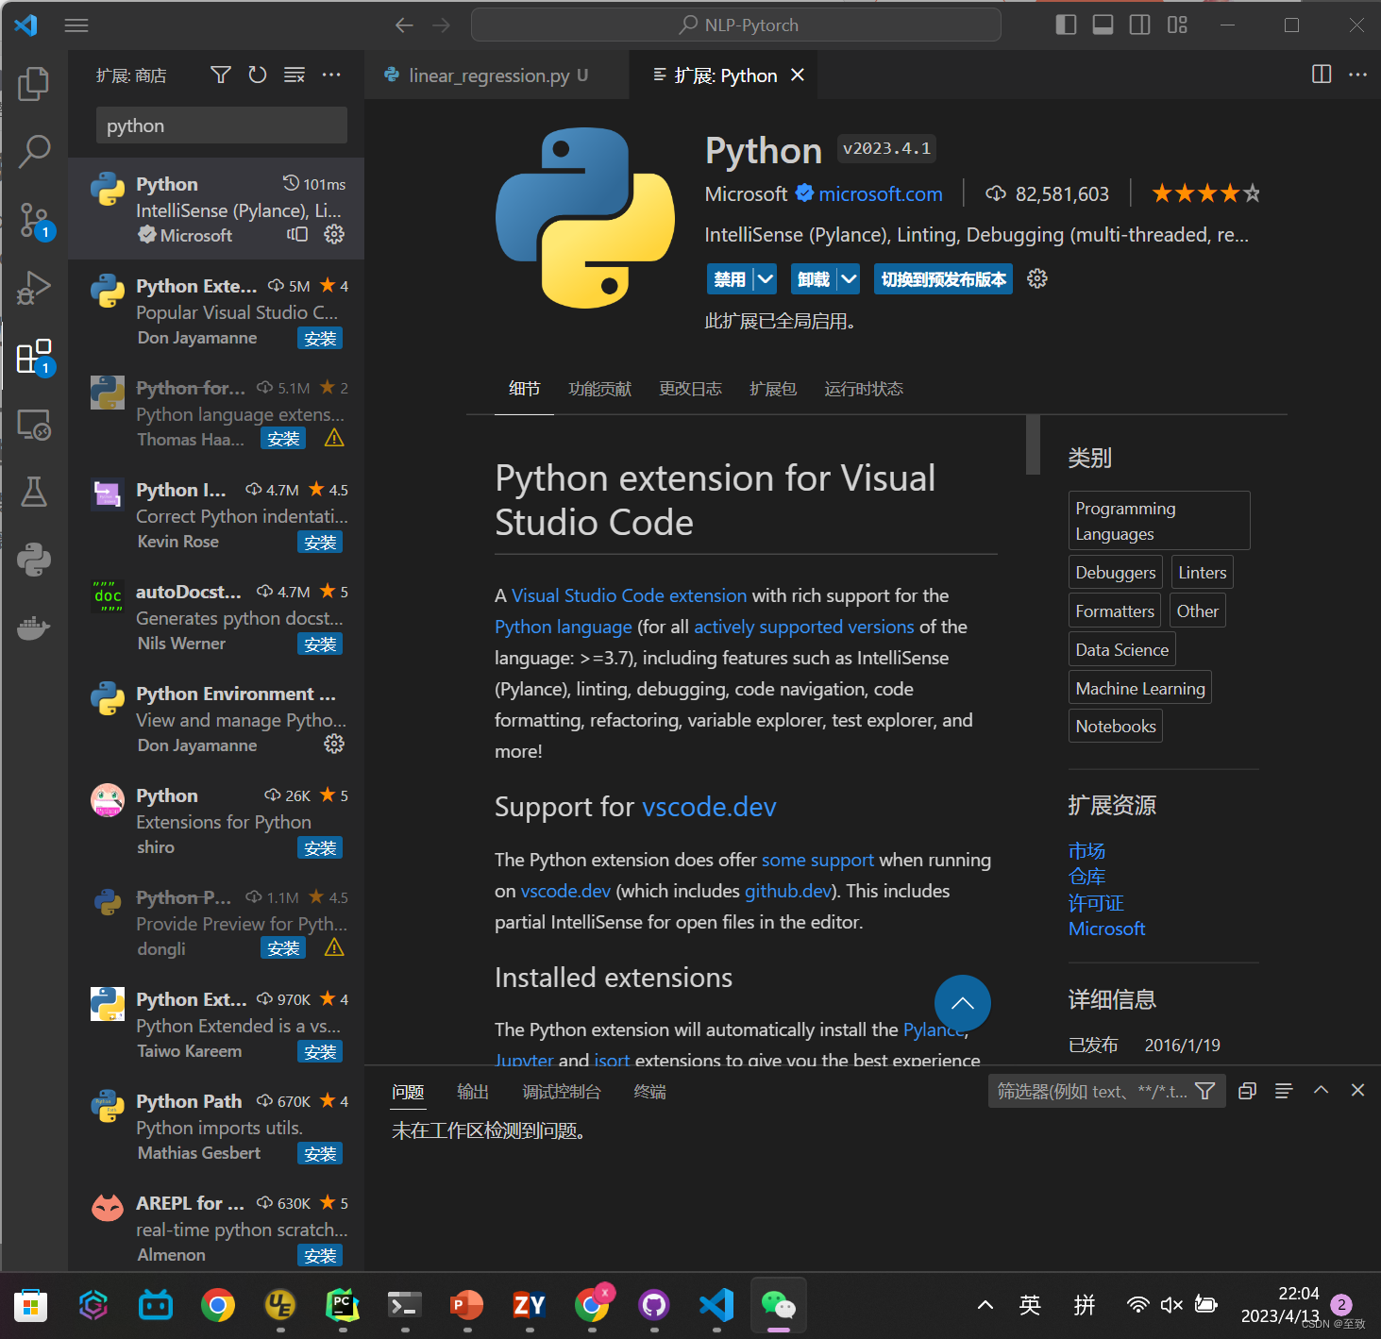Switch to the 调试控制台 panel tab
This screenshot has height=1339, width=1381.
[562, 1092]
